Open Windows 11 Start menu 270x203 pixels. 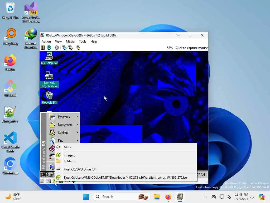(86, 197)
